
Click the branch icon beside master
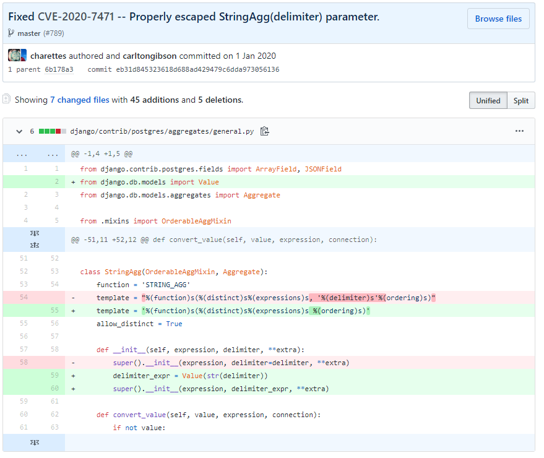click(x=11, y=33)
